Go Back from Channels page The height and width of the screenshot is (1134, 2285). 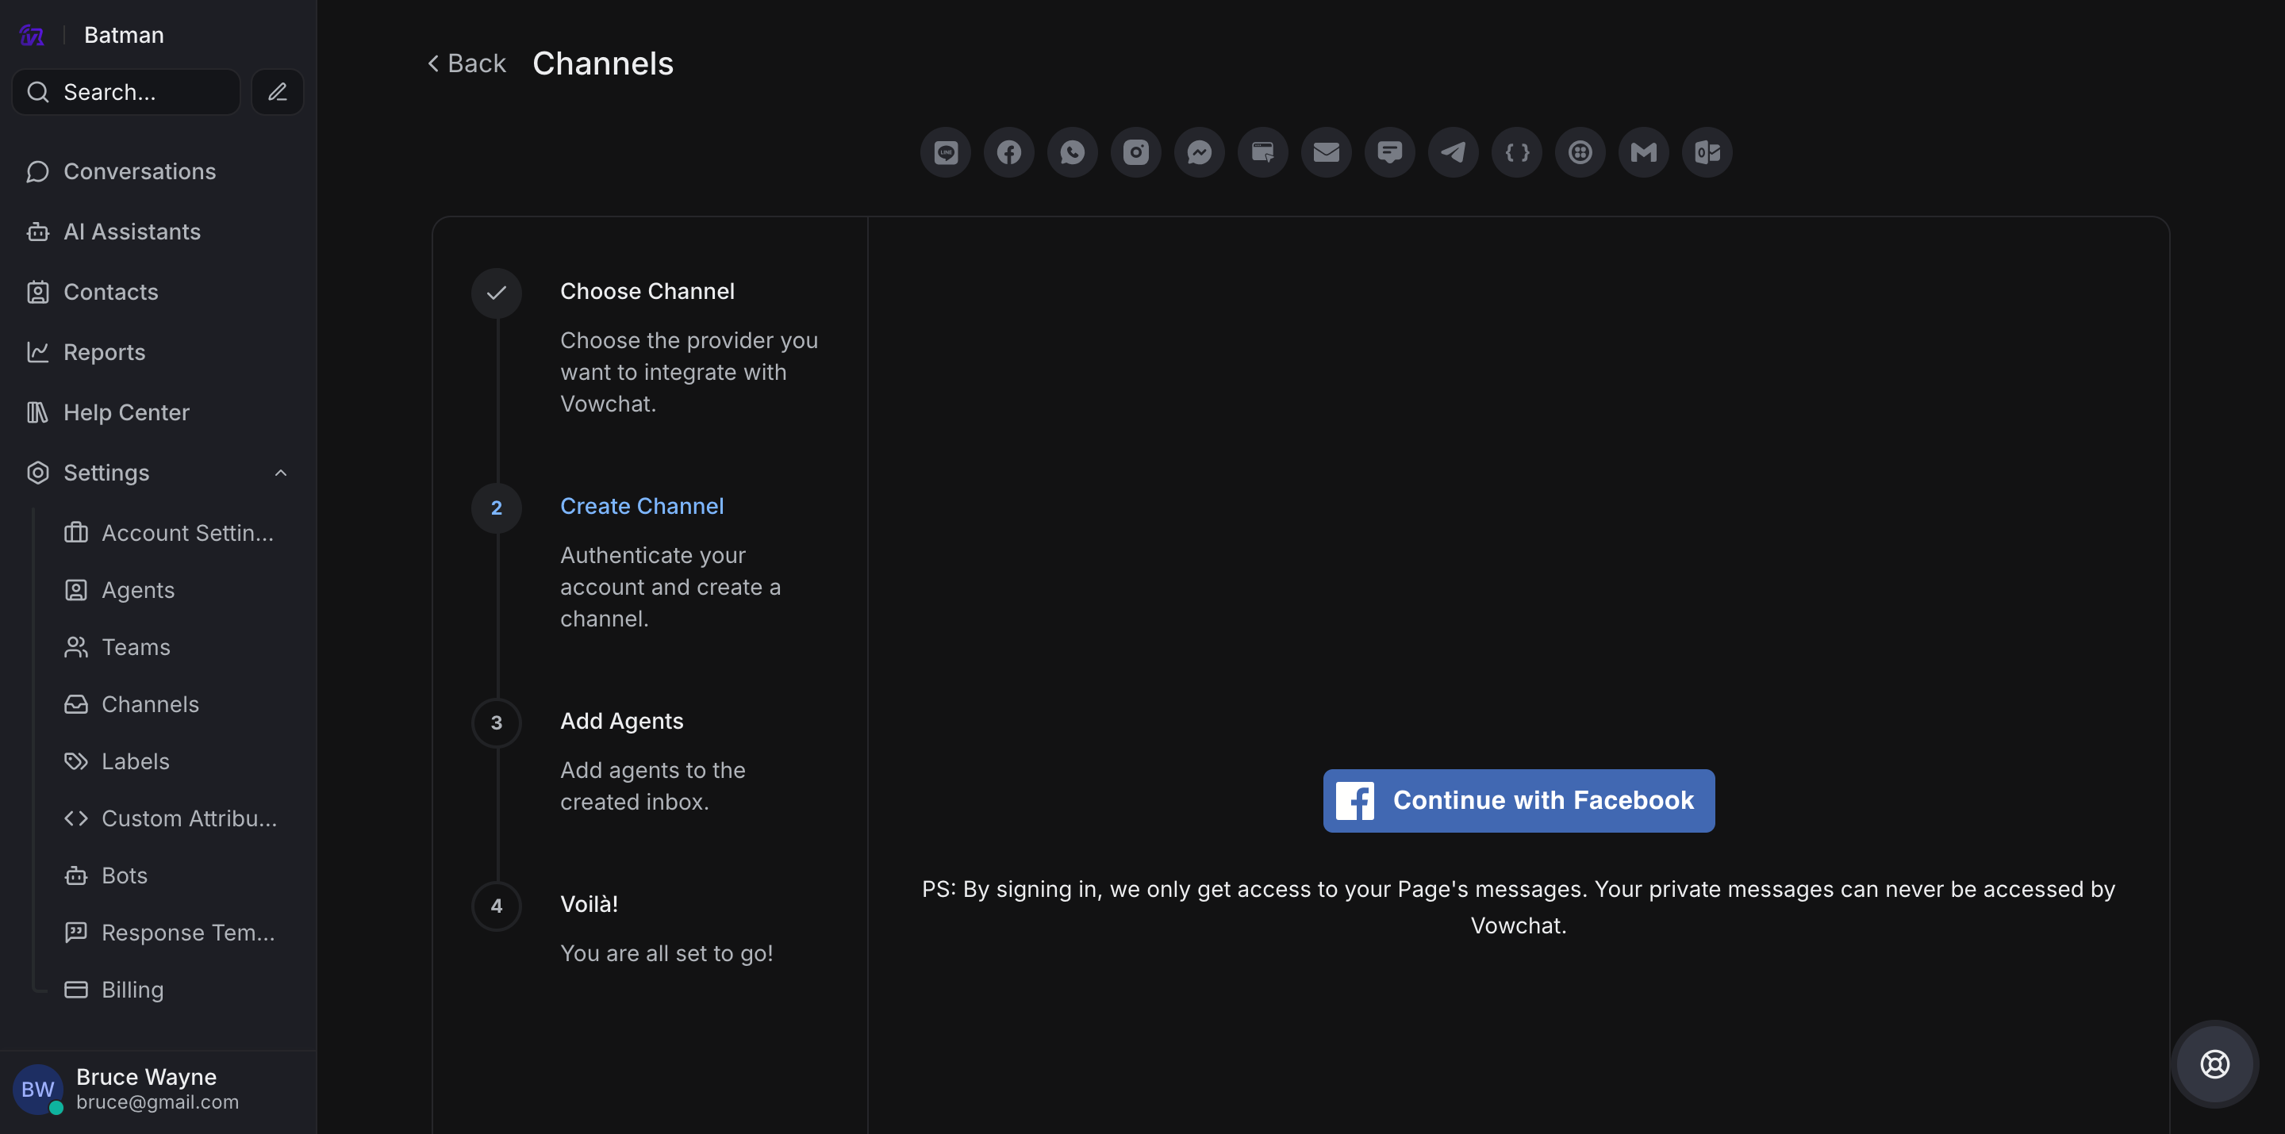[467, 63]
